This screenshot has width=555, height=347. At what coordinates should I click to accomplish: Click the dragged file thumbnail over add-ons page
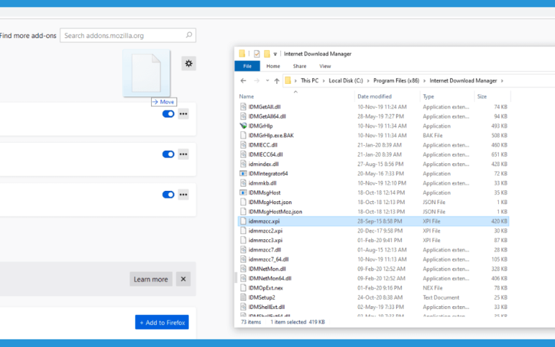pos(146,73)
